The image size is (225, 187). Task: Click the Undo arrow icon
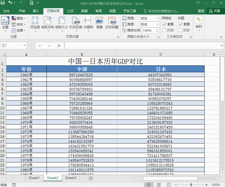coord(10,3)
